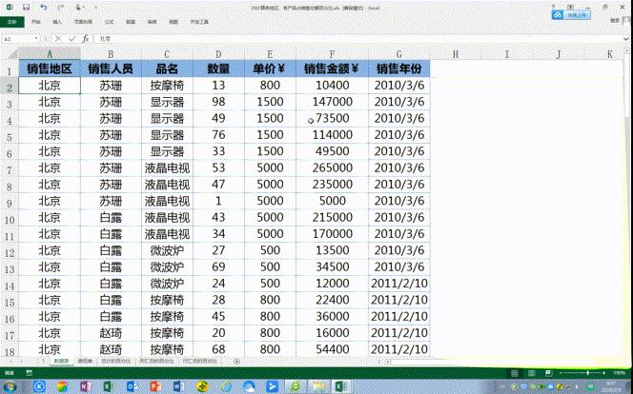Open Insert Function fx dialog
Viewport: 633px width, 394px height.
pyautogui.click(x=85, y=39)
